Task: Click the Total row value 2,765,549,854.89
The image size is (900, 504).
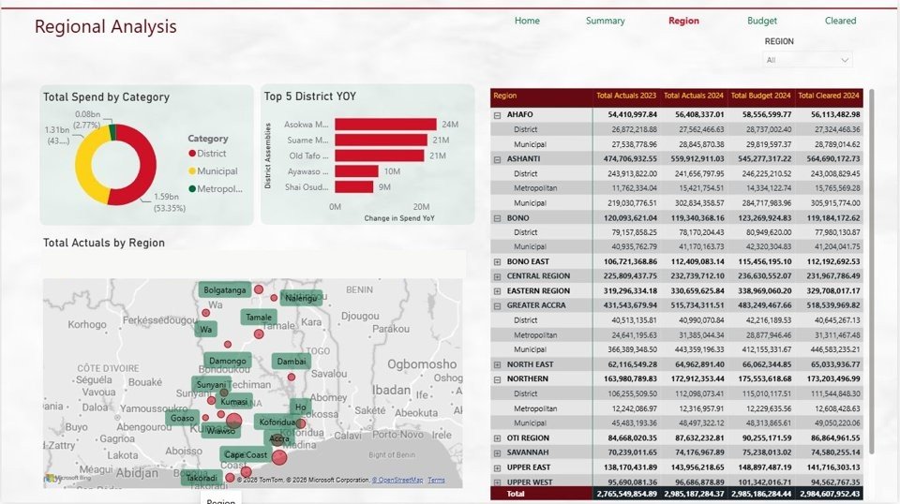Action: coord(627,494)
